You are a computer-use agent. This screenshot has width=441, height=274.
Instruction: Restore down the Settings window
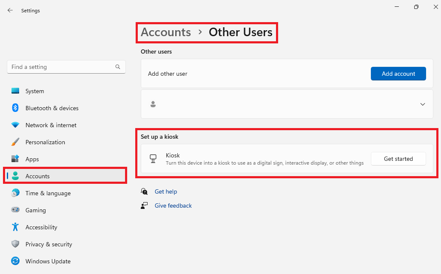point(416,7)
